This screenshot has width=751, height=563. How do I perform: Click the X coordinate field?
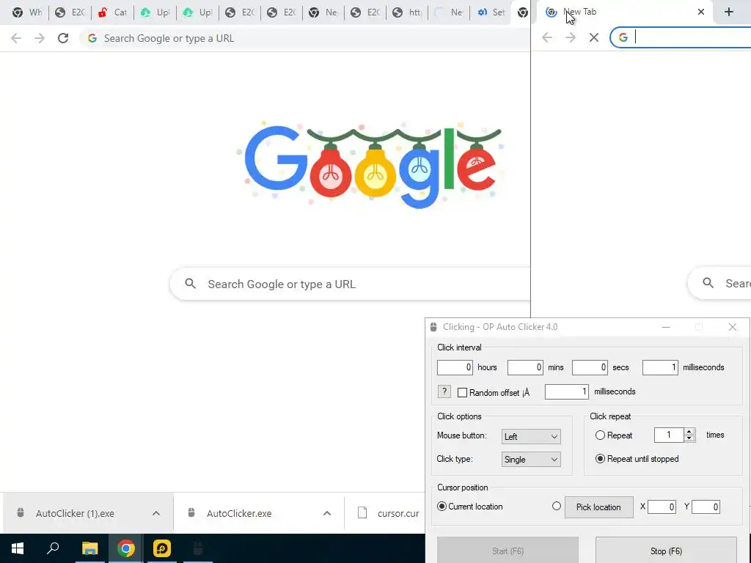pyautogui.click(x=662, y=507)
